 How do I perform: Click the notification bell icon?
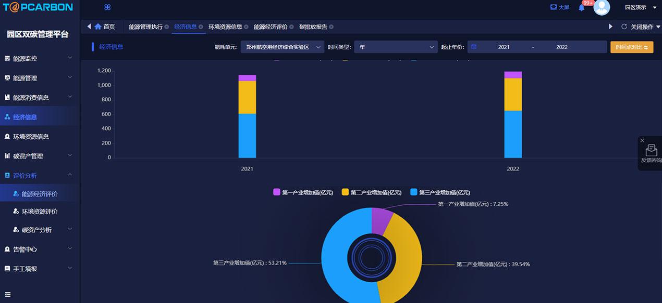[x=581, y=8]
